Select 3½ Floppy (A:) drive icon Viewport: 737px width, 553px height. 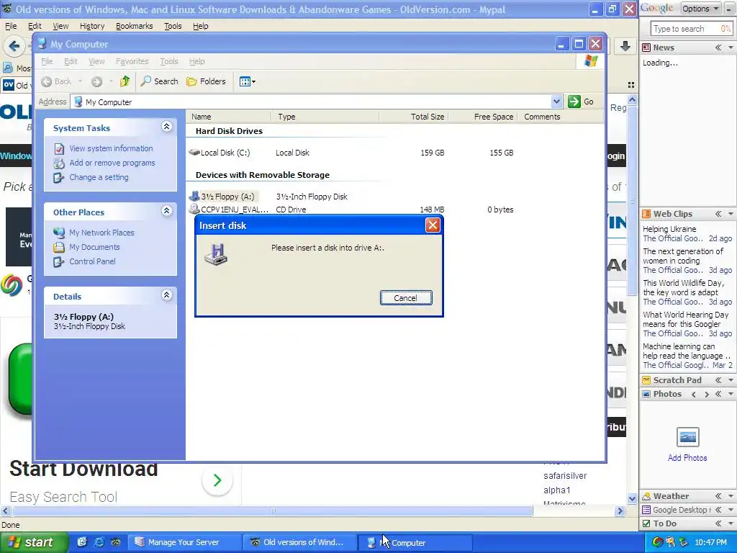194,196
